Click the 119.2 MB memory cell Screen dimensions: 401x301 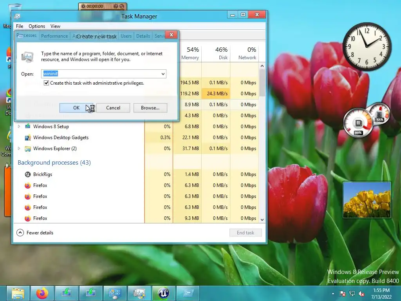(189, 94)
